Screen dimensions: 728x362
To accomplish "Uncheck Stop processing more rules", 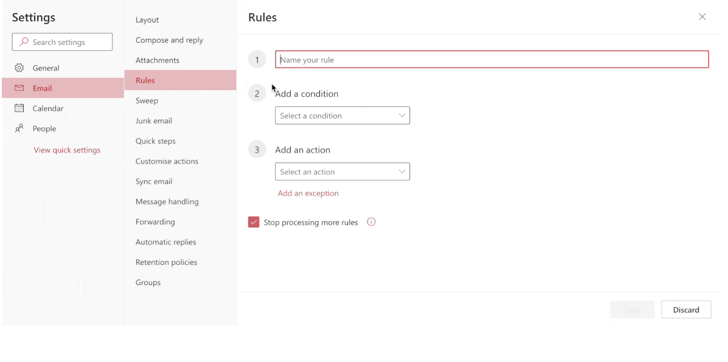I will 253,222.
